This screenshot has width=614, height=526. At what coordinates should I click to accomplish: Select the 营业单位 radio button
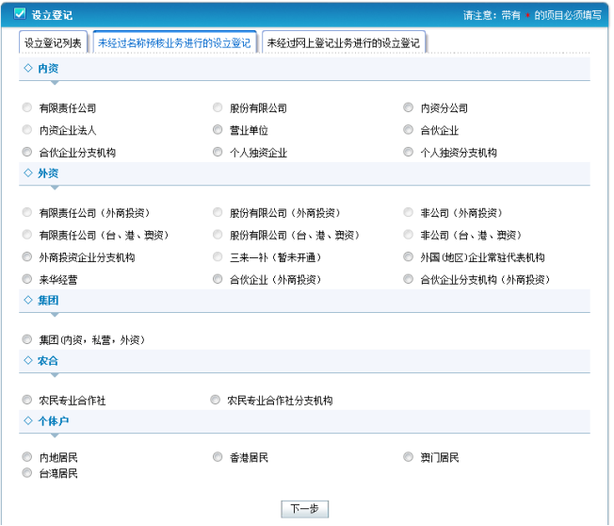click(x=218, y=130)
